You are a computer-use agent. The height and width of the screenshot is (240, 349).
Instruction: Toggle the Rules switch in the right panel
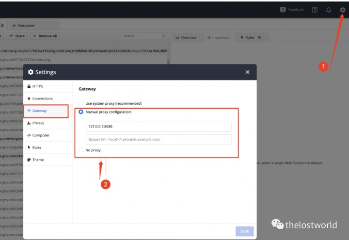261,37
